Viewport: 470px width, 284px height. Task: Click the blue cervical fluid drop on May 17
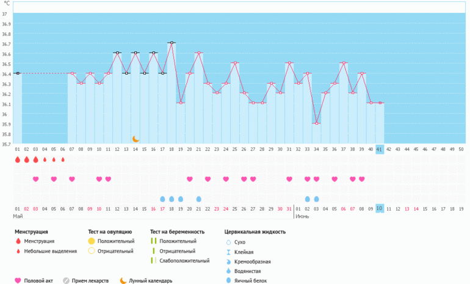point(162,199)
